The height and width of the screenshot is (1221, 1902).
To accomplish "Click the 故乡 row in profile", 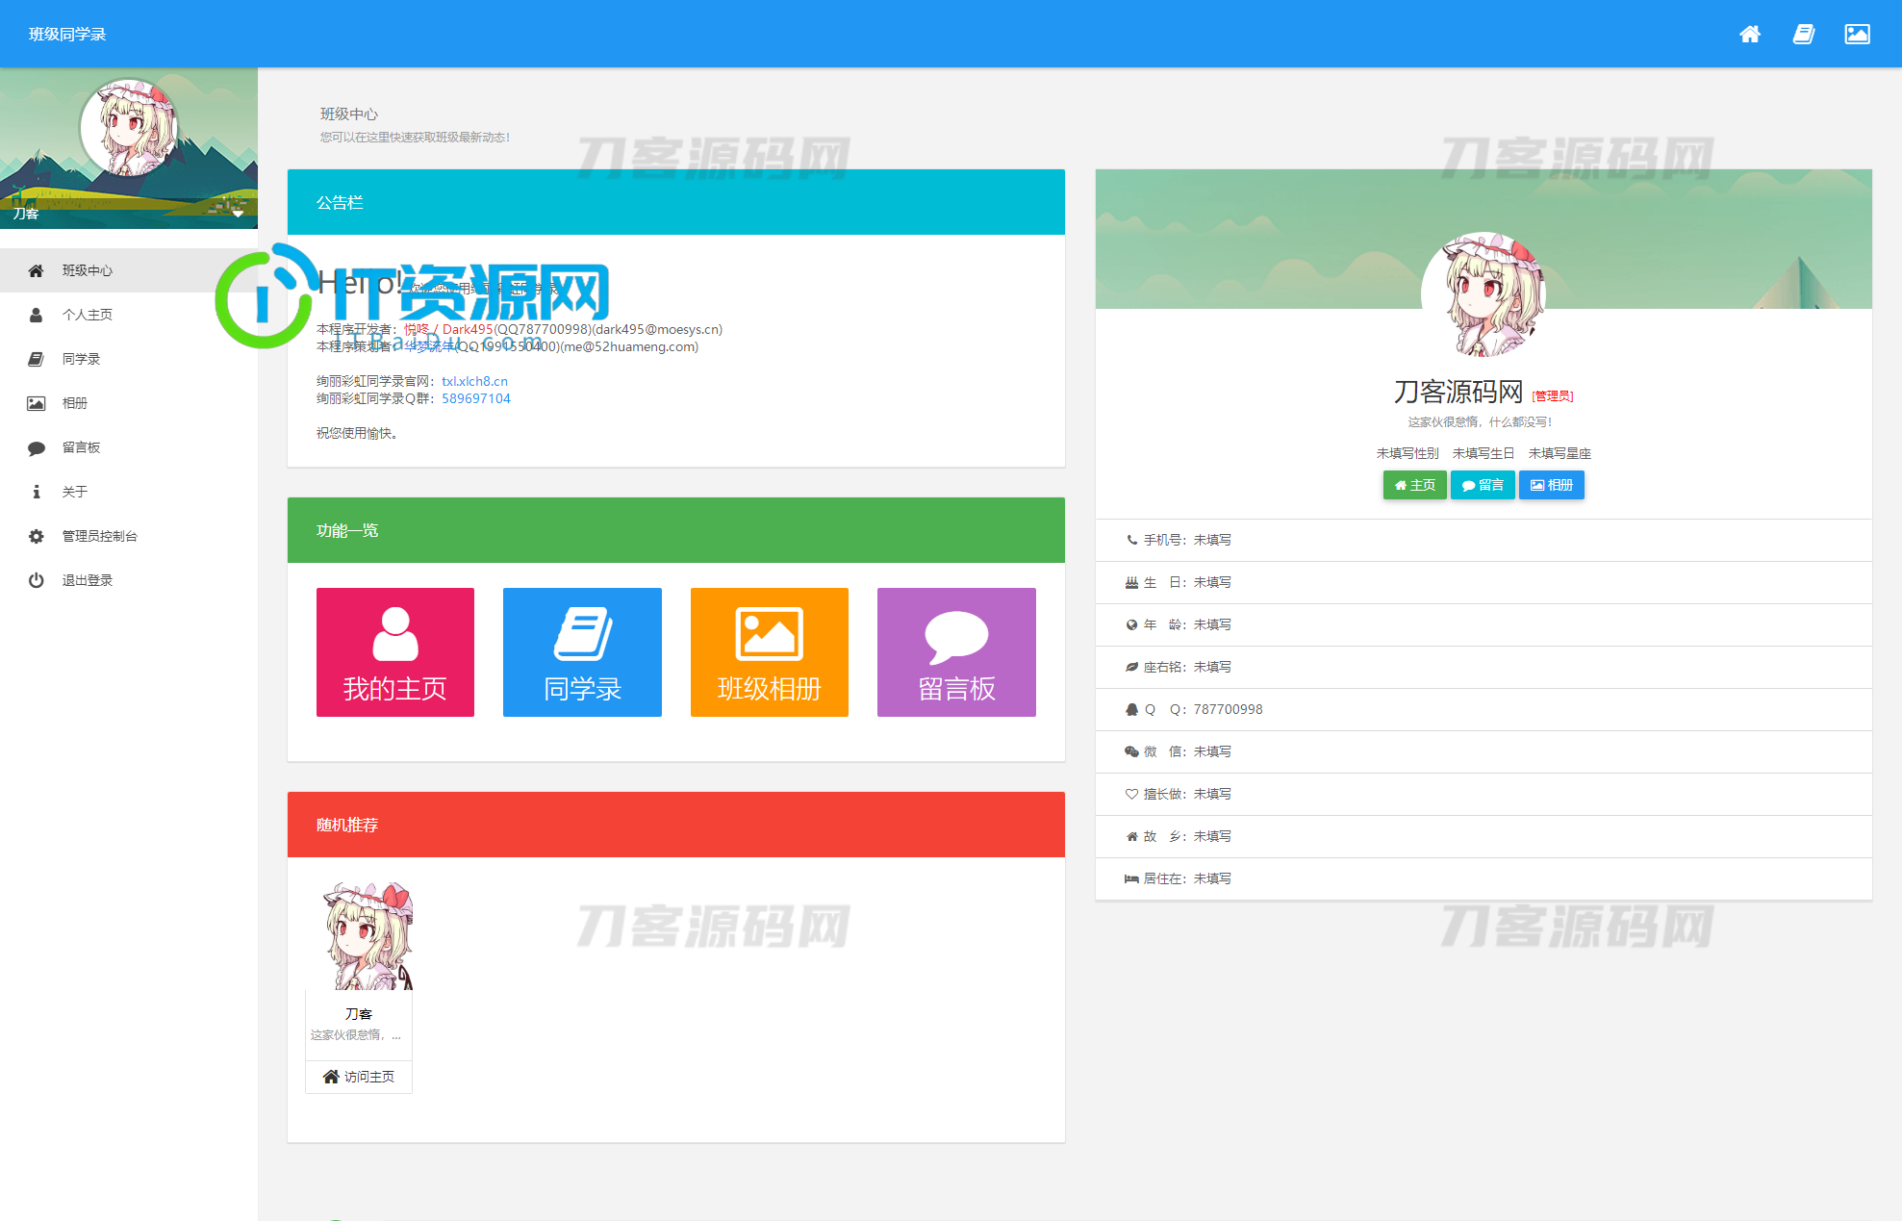I will click(1484, 836).
